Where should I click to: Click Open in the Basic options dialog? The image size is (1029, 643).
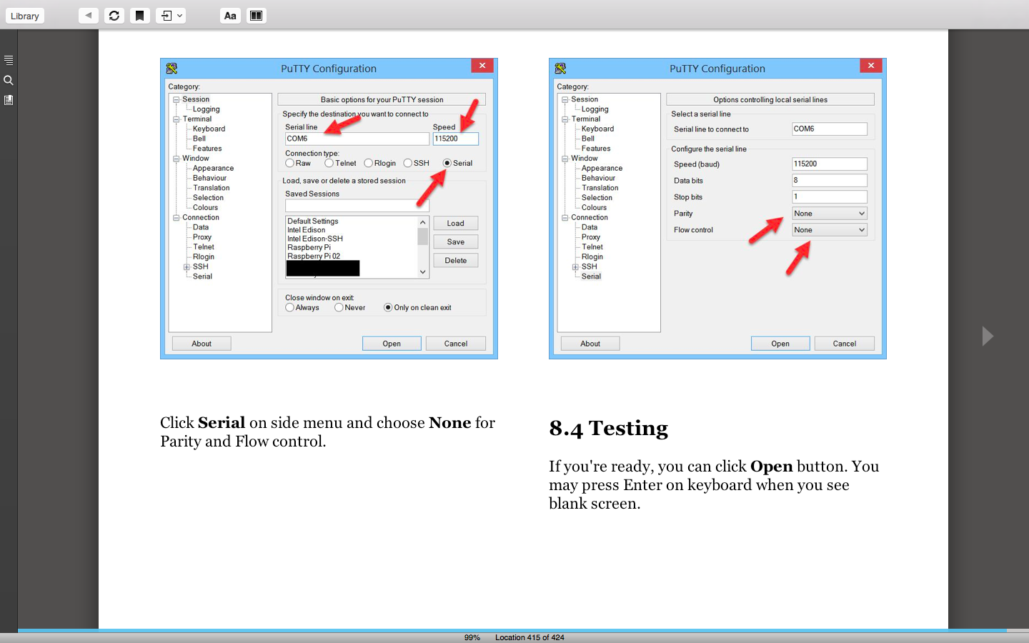coord(392,344)
